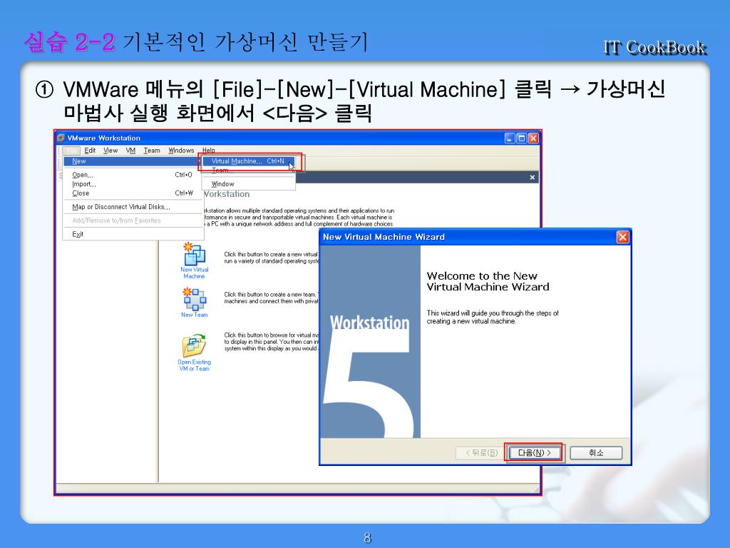
Task: Click the Open Existing VM or Team icon
Action: 194,345
